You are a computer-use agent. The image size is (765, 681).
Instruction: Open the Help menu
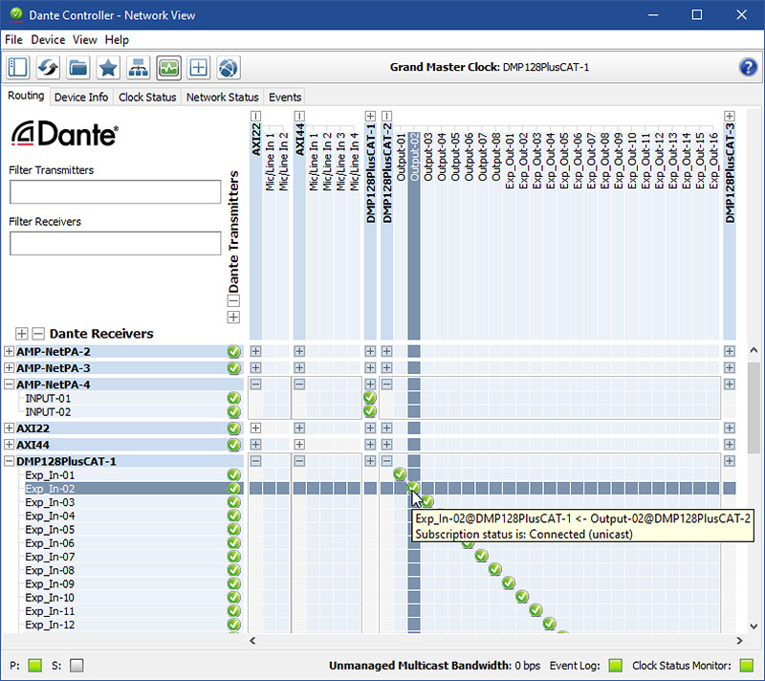pos(117,40)
